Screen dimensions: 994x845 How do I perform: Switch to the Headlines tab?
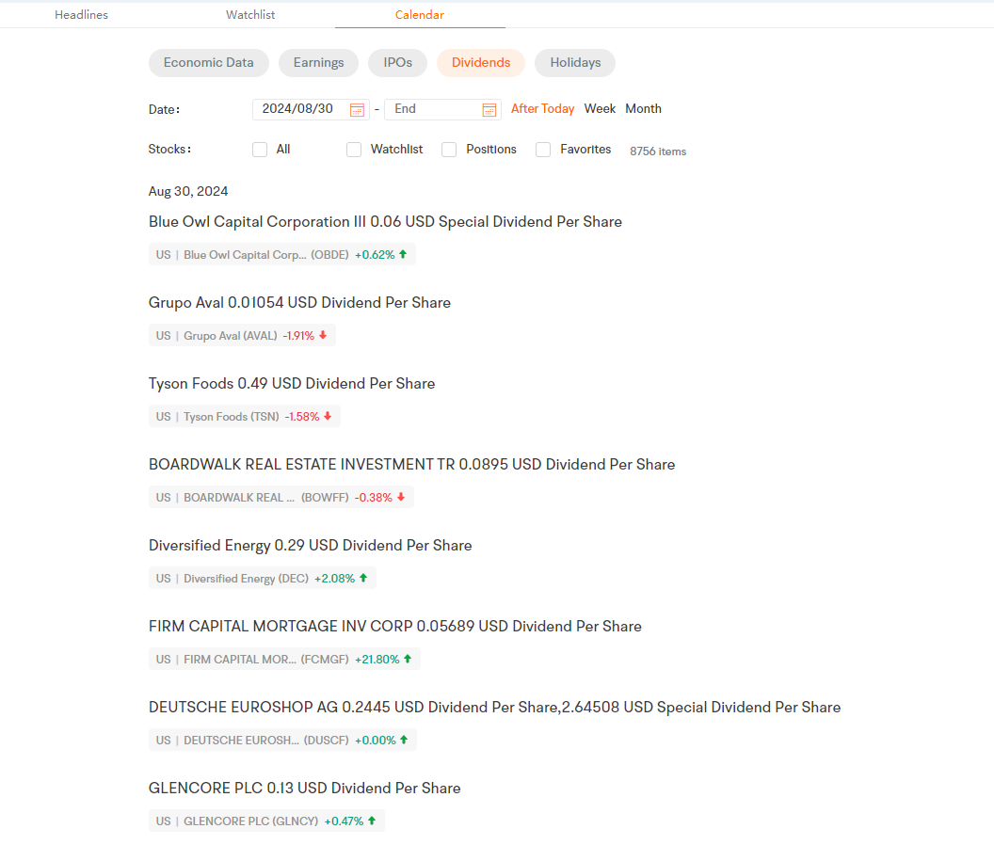tap(81, 14)
